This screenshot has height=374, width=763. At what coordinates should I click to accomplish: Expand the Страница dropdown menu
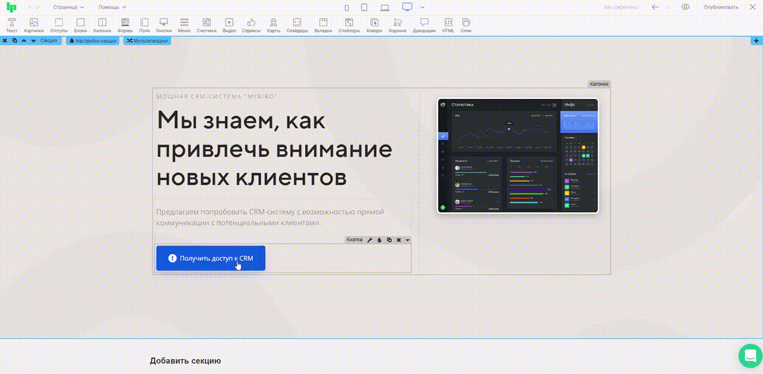[69, 7]
